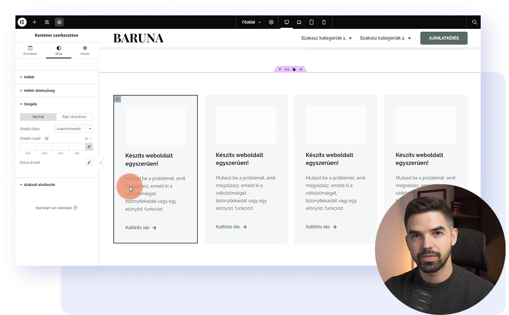Open the structure layers icon

click(x=59, y=22)
